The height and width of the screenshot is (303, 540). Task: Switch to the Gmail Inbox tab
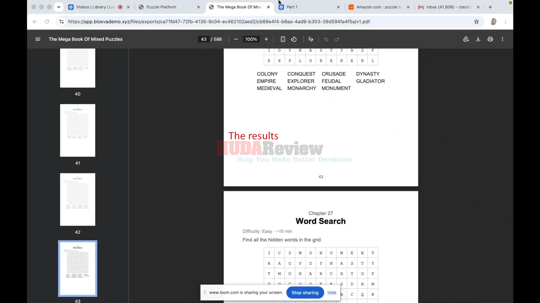(x=449, y=7)
